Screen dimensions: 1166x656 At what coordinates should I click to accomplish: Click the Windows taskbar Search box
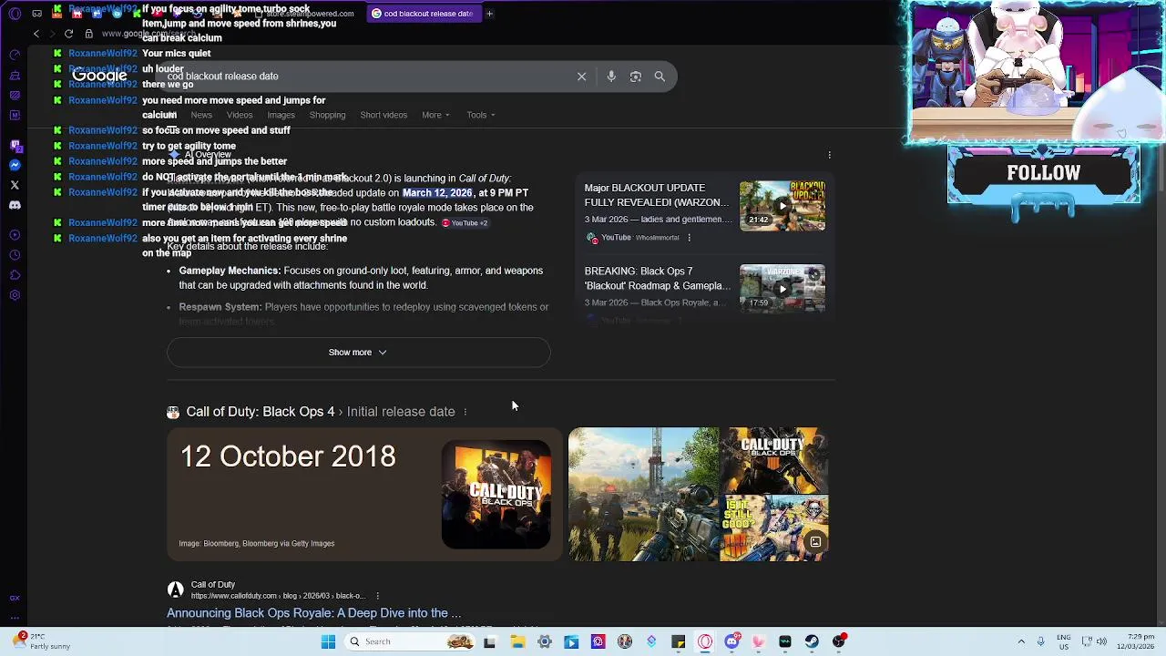(410, 641)
